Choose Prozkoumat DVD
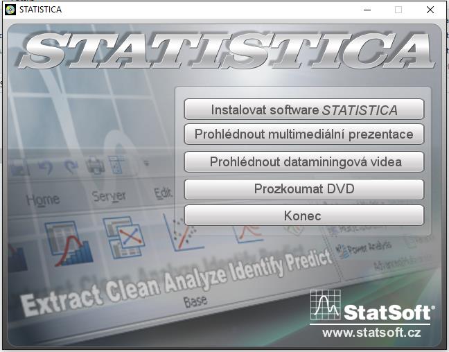The width and height of the screenshot is (449, 352). [x=303, y=189]
